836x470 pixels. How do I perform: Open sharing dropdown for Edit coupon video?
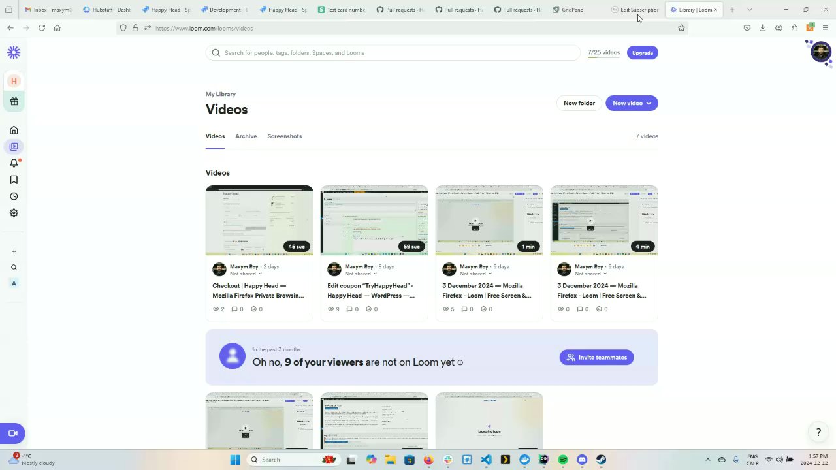point(361,274)
